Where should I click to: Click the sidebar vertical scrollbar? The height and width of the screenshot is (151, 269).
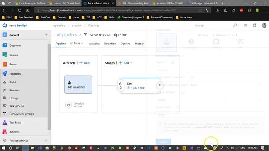[50, 86]
